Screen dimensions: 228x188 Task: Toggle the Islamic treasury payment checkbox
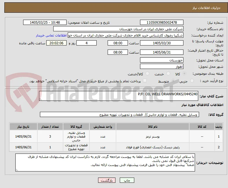tap(145, 81)
